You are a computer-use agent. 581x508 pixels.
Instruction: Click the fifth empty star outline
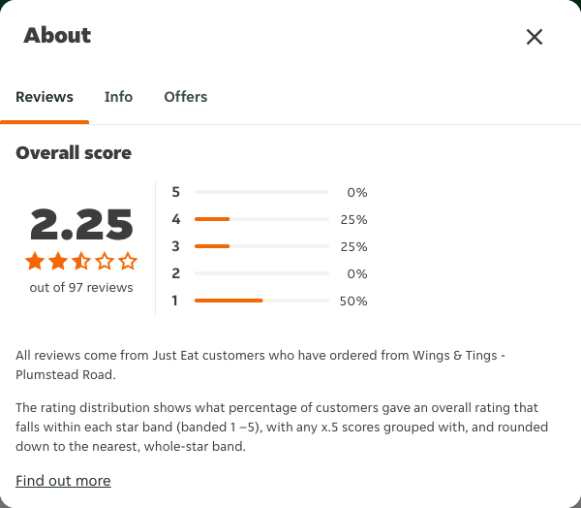point(128,261)
